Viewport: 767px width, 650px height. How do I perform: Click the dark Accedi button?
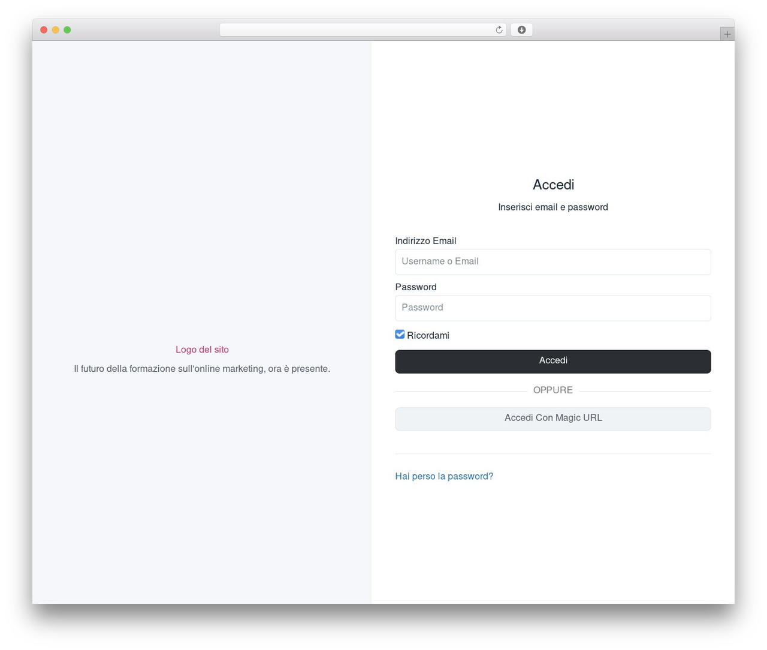(x=553, y=362)
